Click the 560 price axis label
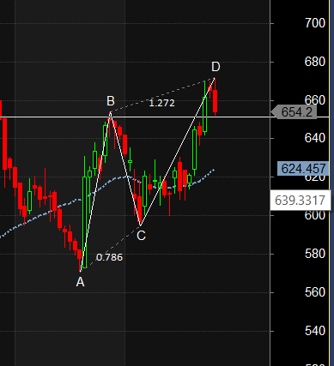334x366 pixels. click(x=315, y=292)
